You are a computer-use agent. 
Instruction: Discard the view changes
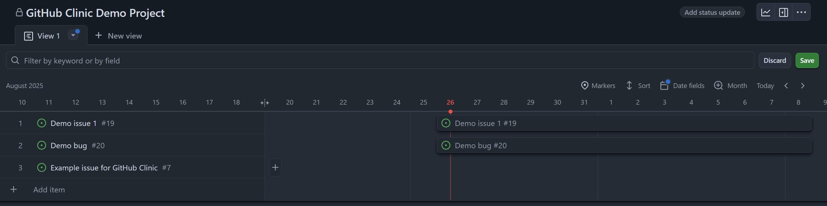(775, 60)
